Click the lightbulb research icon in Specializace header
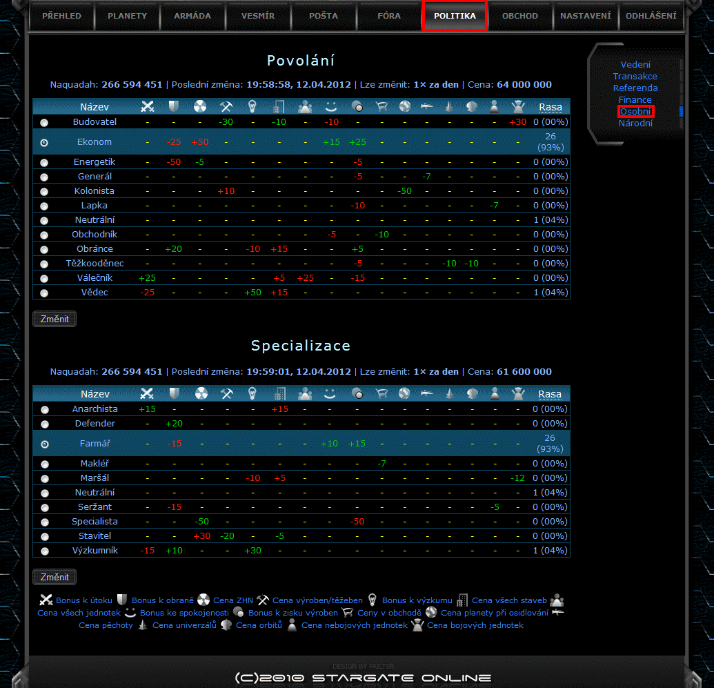Screen dimensions: 714x688 point(252,394)
